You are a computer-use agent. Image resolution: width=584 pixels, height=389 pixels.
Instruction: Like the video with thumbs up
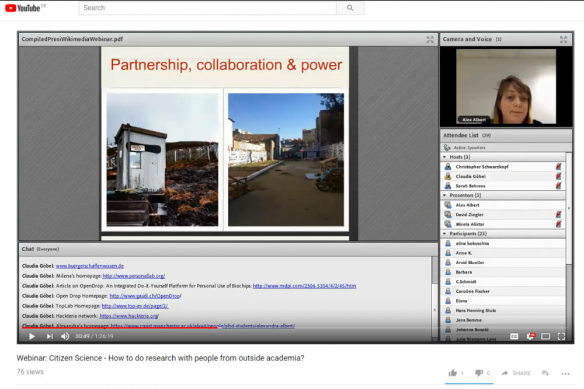point(453,373)
